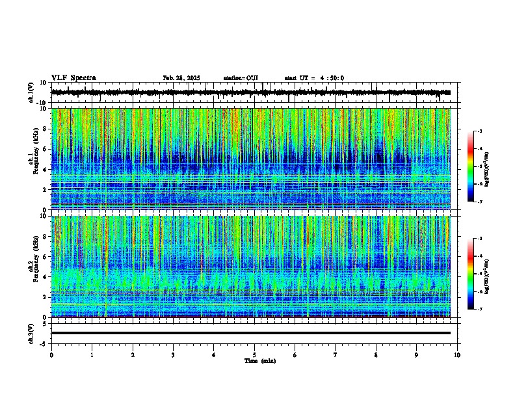This screenshot has width=515, height=398.
Task: Click the ch.1 color scale bar
Action: [470, 166]
